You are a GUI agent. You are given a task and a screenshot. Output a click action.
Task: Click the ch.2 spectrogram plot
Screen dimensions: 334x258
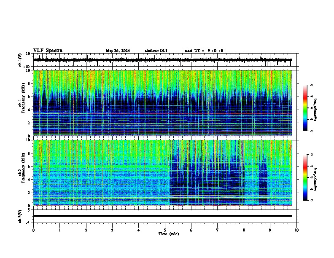pos(163,173)
